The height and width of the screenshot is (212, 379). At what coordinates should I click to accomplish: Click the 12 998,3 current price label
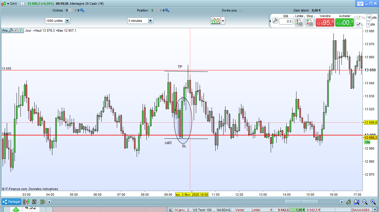point(371,137)
